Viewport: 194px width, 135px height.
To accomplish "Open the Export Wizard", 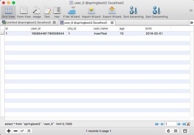I will [x=112, y=12].
